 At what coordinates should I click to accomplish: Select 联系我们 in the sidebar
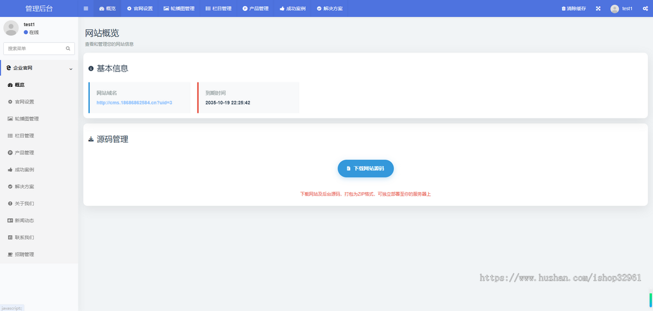(x=39, y=238)
